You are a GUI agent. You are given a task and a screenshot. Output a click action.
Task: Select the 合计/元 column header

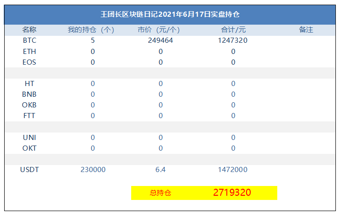pos(233,30)
